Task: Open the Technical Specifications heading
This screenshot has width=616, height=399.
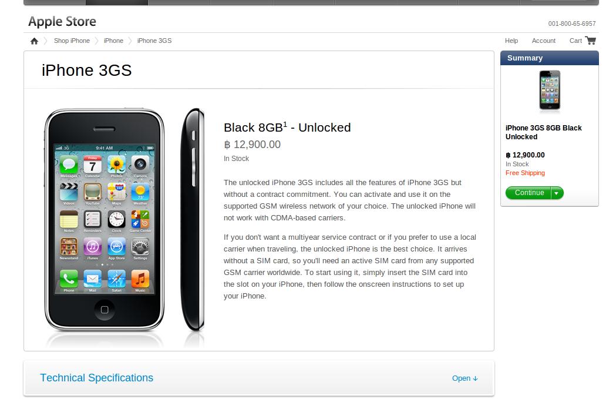Action: pyautogui.click(x=97, y=378)
